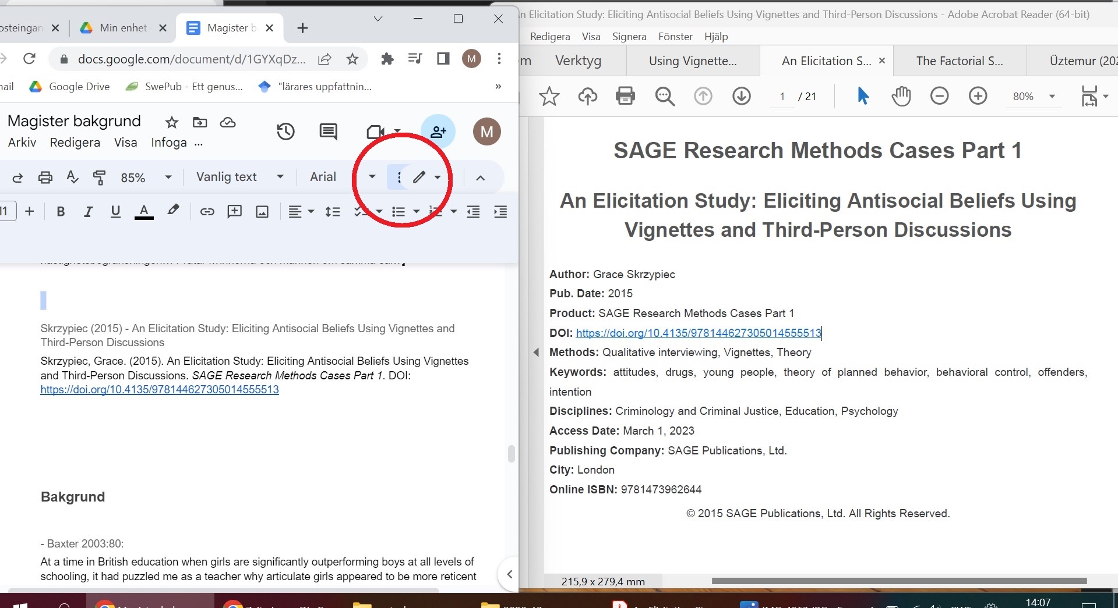
Task: Select the Hand pan tool in Acrobat
Action: click(x=901, y=96)
